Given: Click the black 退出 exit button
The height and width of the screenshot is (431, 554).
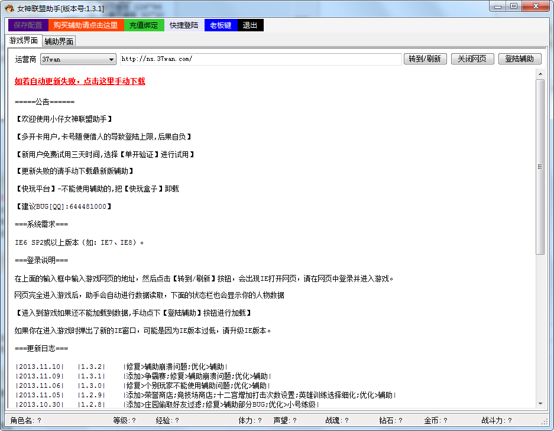Looking at the screenshot, I should pos(251,25).
